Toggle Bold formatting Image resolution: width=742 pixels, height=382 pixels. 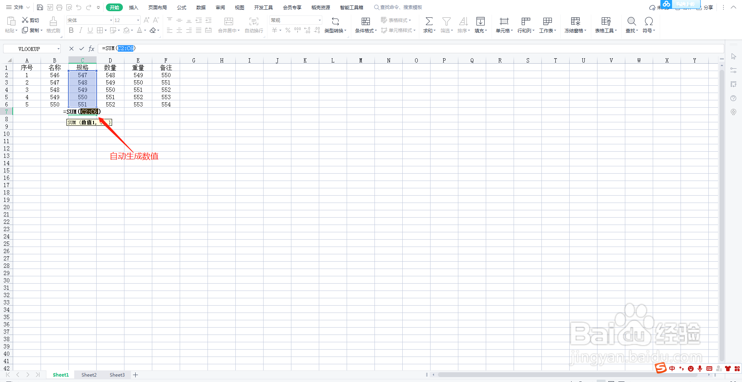coord(71,30)
